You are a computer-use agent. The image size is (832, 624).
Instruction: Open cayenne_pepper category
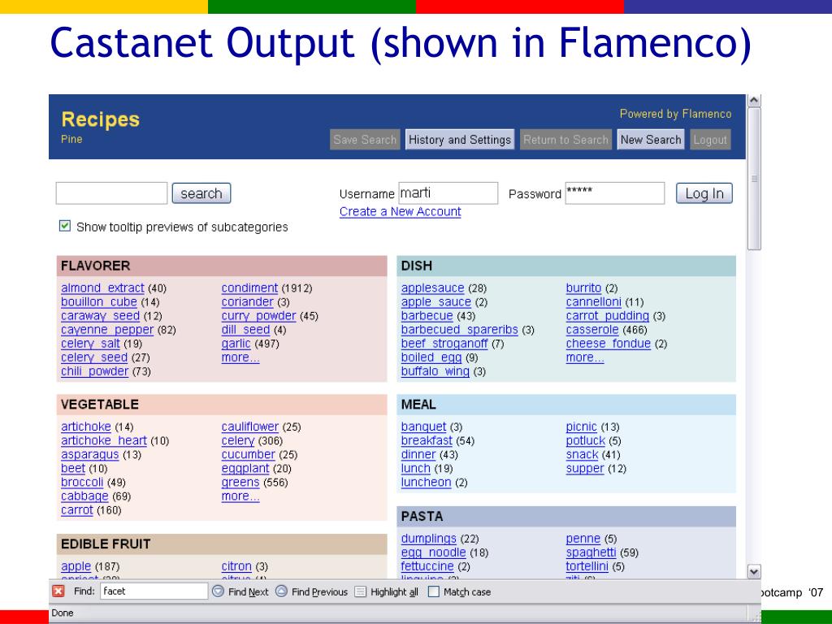107,330
